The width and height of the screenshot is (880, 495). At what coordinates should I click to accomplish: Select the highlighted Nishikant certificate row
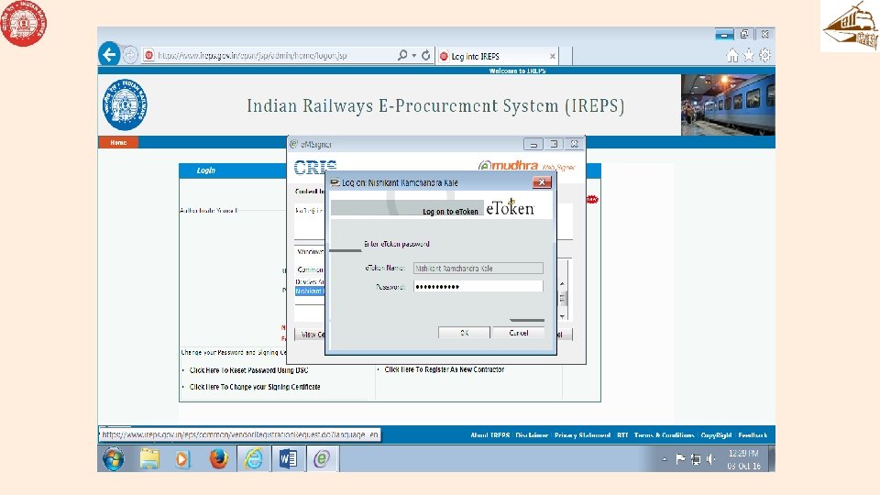[x=310, y=291]
